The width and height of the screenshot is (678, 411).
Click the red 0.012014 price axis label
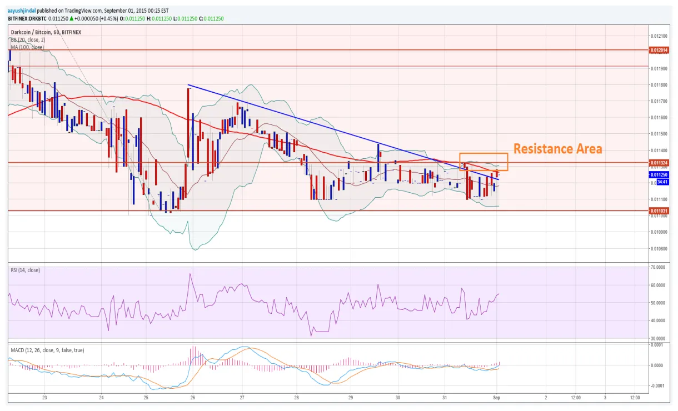click(x=659, y=49)
